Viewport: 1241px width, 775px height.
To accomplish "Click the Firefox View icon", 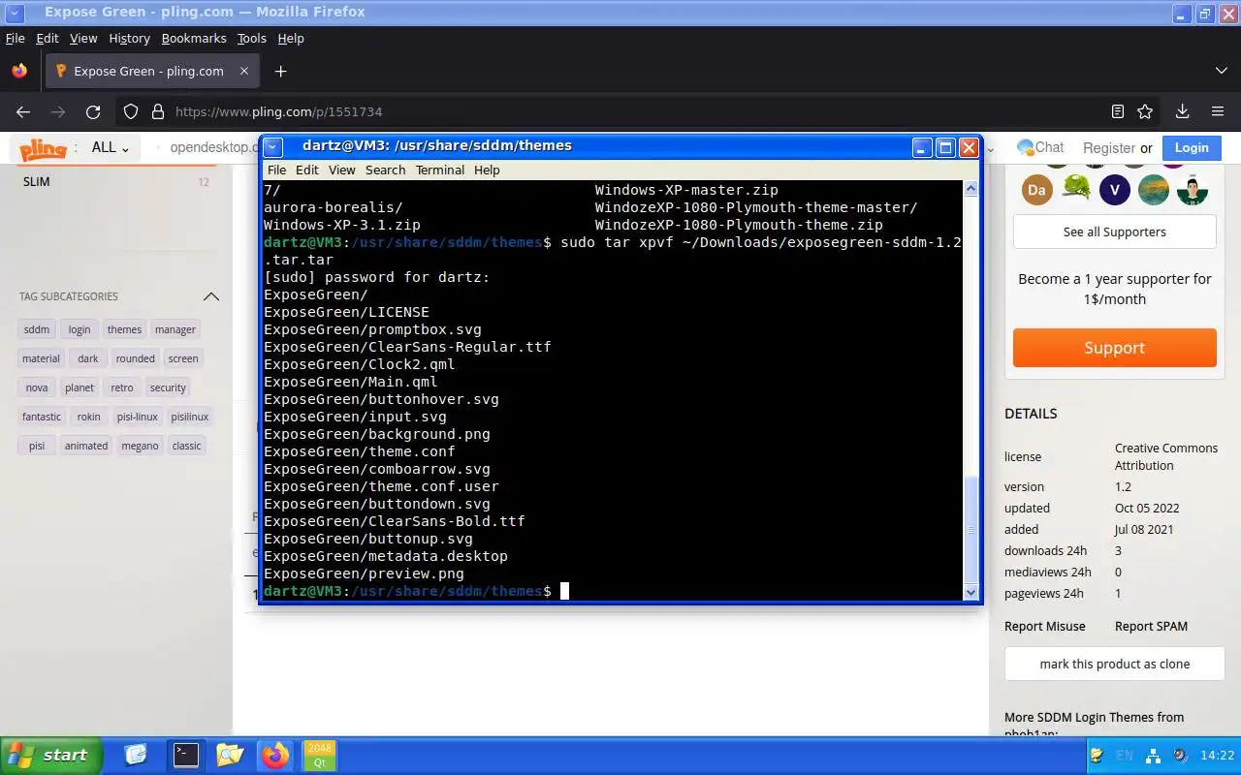I will pyautogui.click(x=19, y=71).
